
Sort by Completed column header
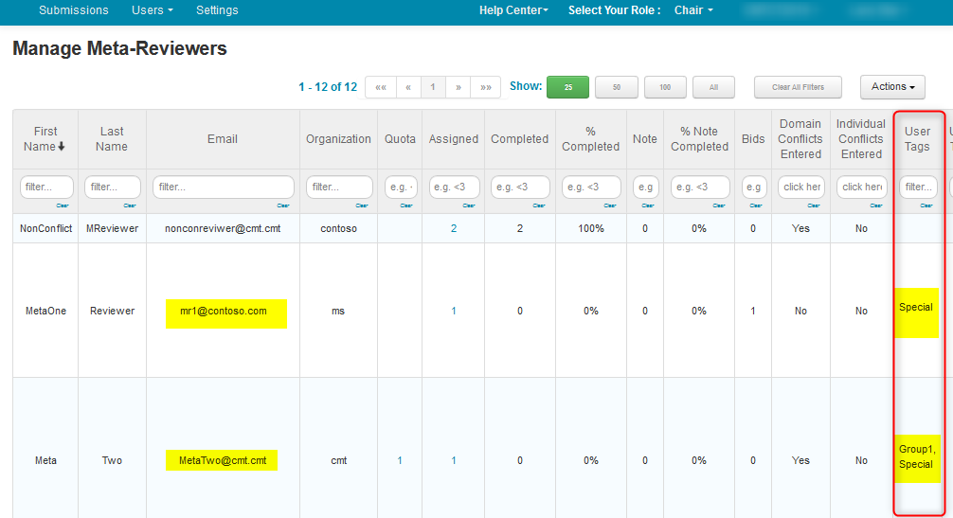[520, 139]
